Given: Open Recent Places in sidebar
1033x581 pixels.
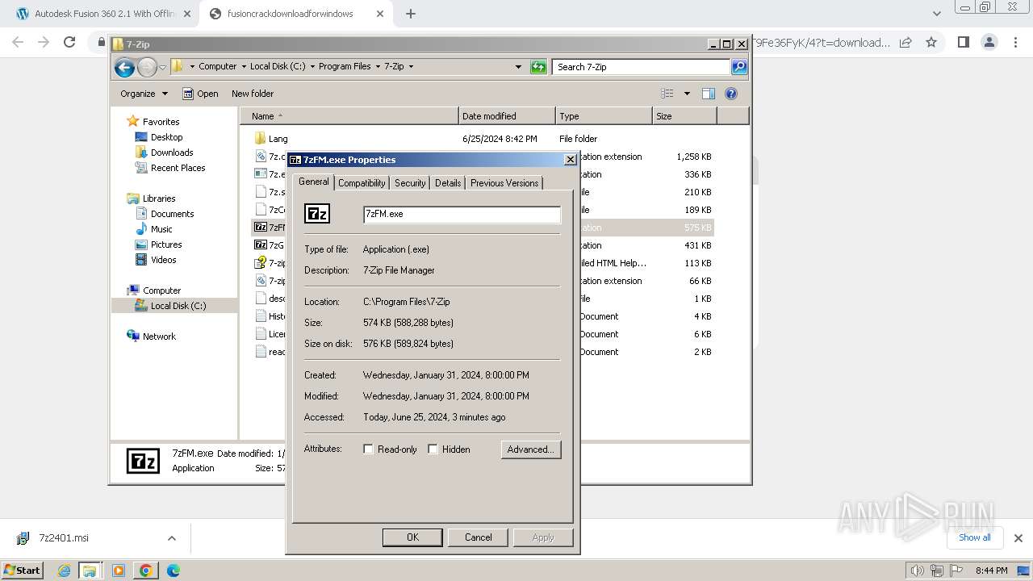Looking at the screenshot, I should [x=178, y=168].
